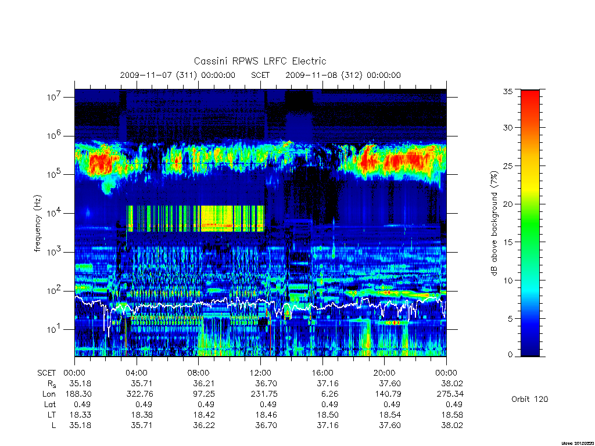
Task: Click Lon value "188.30"
Action: pos(78,394)
